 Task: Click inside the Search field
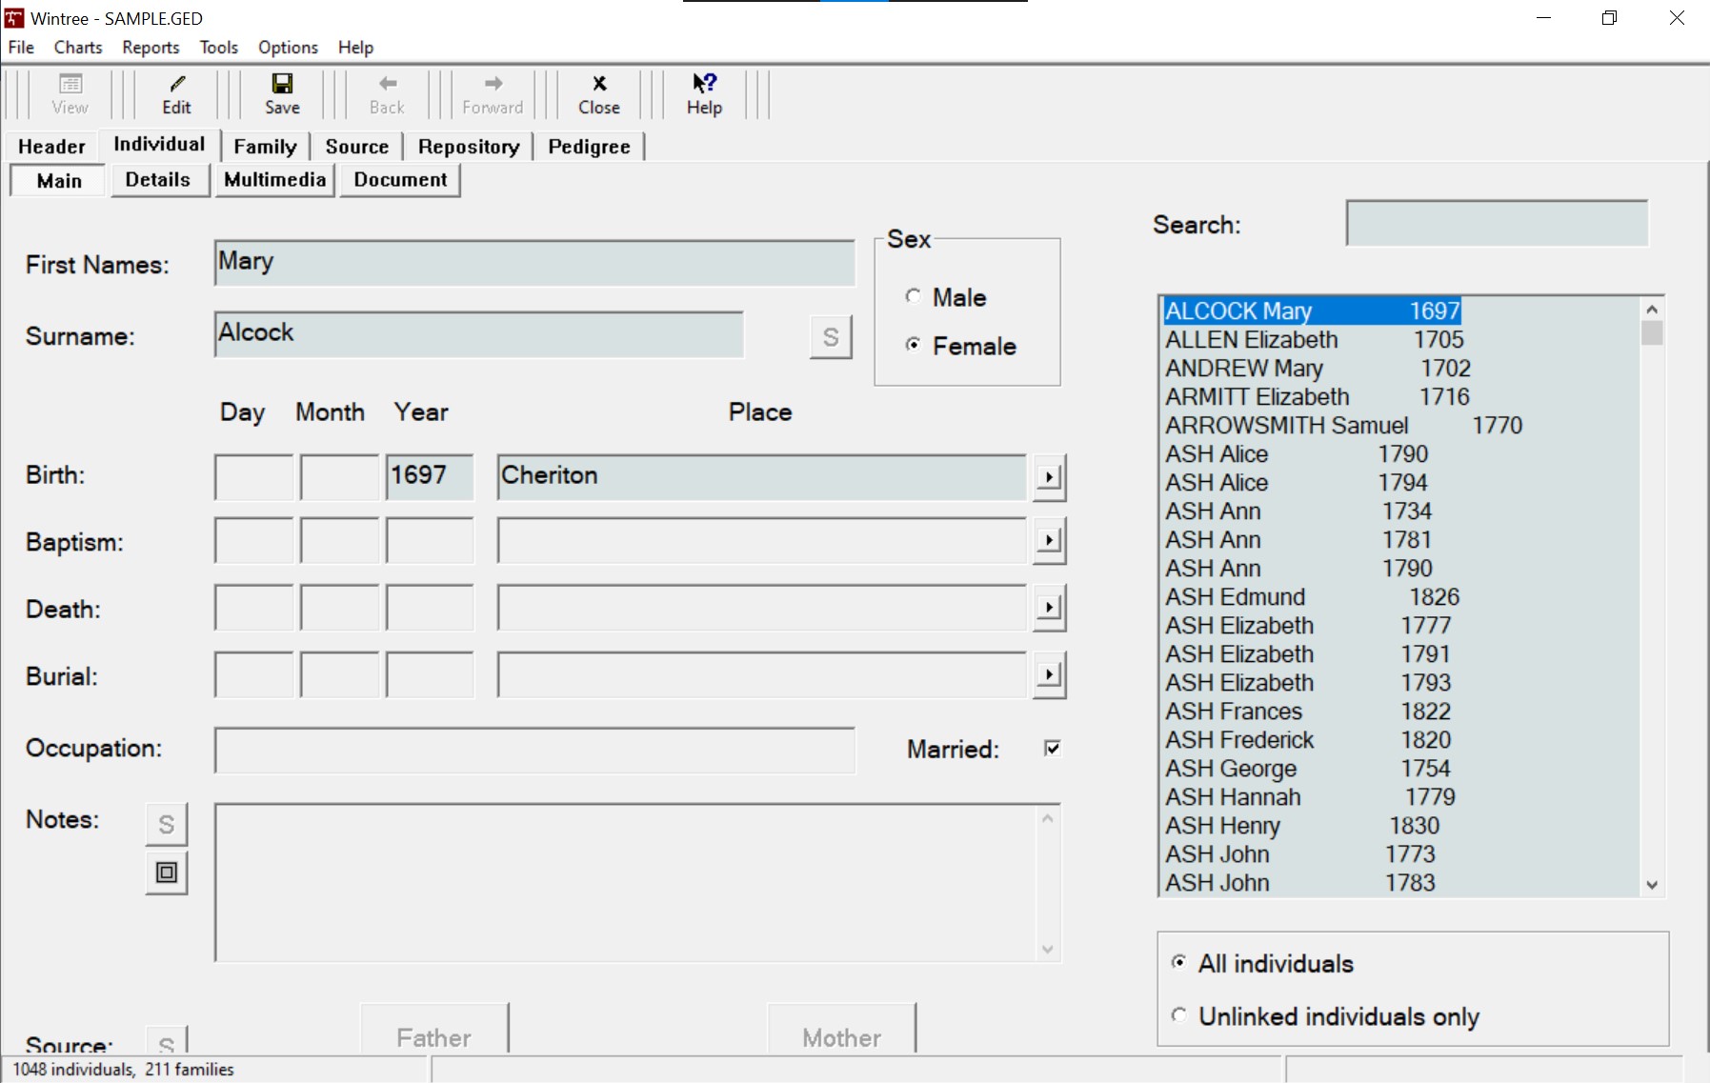coord(1495,223)
